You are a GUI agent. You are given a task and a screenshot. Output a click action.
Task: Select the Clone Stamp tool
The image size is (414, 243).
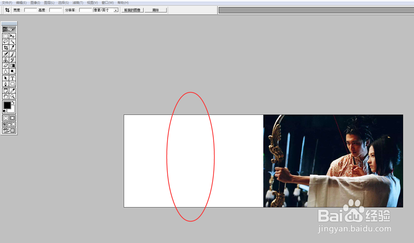click(x=6, y=60)
